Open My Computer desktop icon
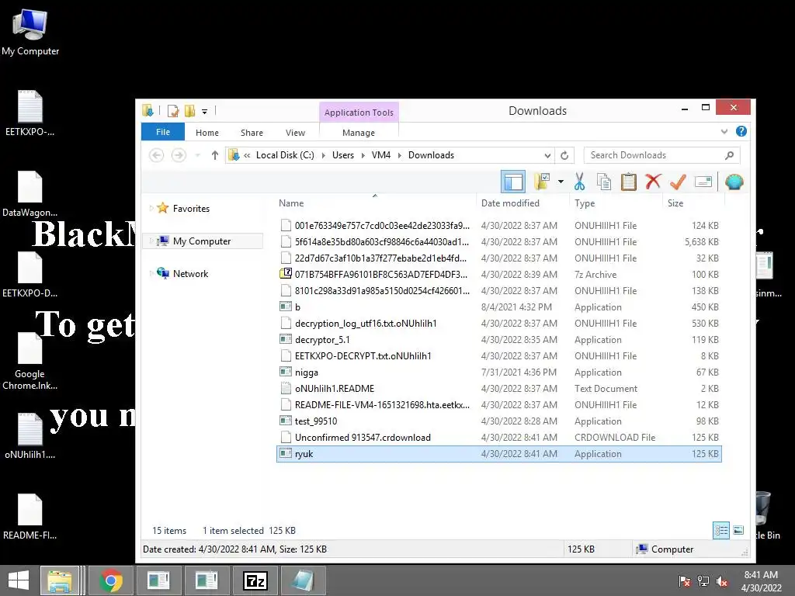The image size is (795, 596). [30, 33]
